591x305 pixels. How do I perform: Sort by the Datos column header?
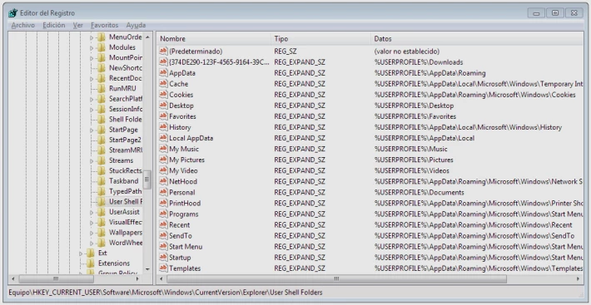tap(477, 39)
